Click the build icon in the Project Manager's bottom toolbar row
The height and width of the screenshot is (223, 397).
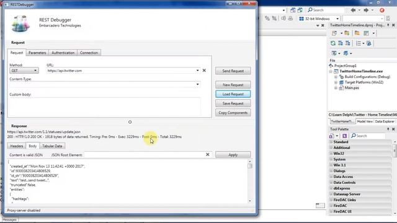(x=334, y=53)
